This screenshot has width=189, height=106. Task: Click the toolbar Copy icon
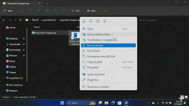point(30,11)
